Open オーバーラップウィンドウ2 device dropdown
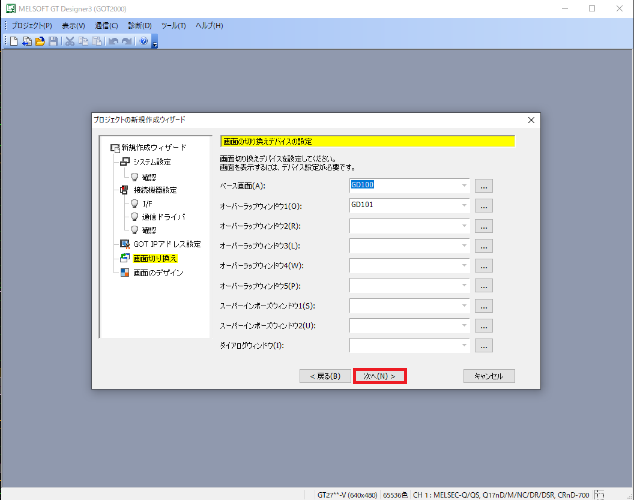 coord(464,226)
